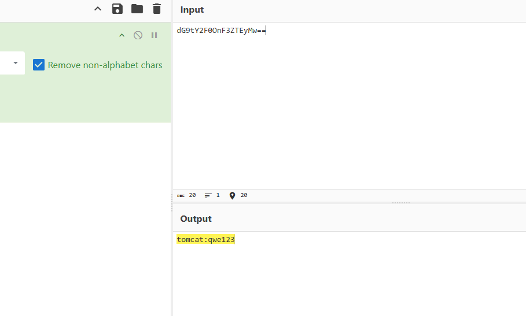This screenshot has width=526, height=316.
Task: Click the Input pane heading
Action: pos(192,10)
